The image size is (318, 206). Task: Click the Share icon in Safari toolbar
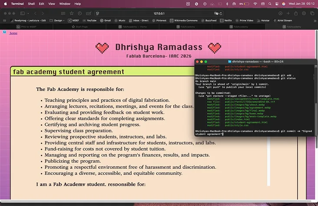click(296, 13)
